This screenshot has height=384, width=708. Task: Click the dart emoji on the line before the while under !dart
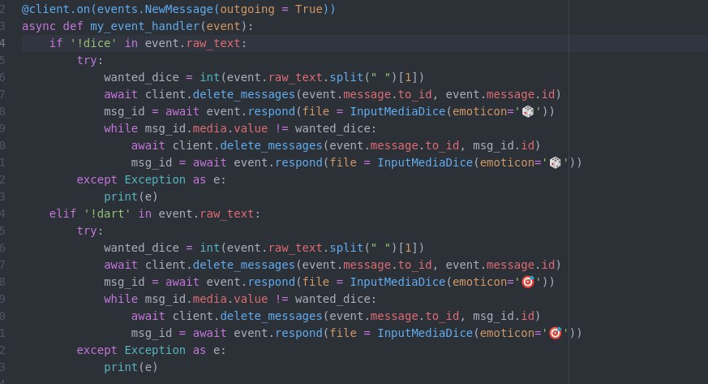click(528, 282)
